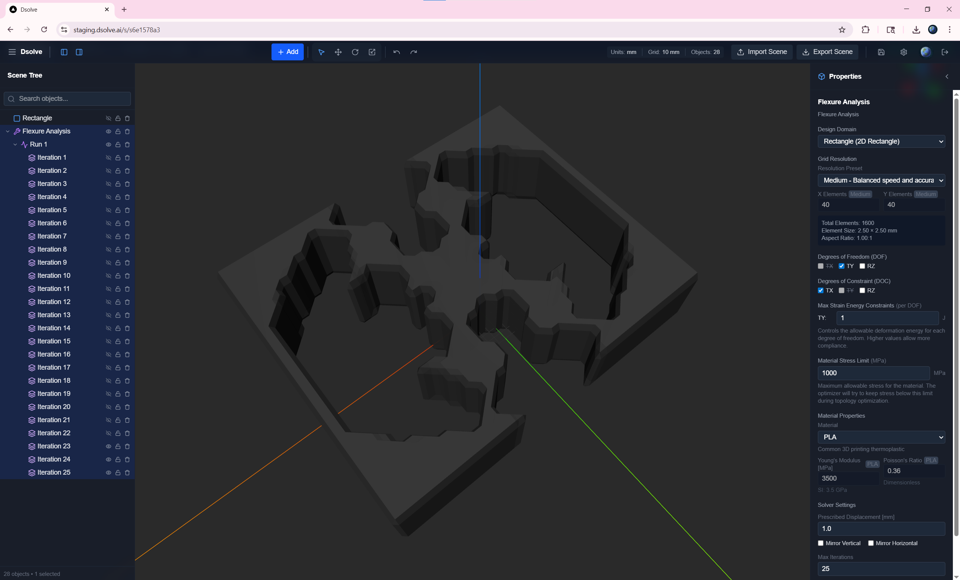
Task: Click the Add button
Action: [288, 52]
